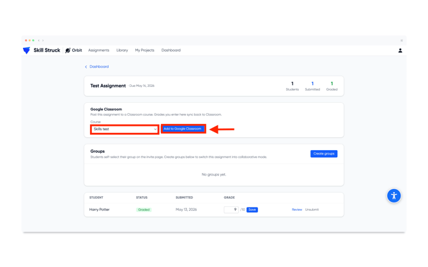Click the Create groups button

point(324,154)
